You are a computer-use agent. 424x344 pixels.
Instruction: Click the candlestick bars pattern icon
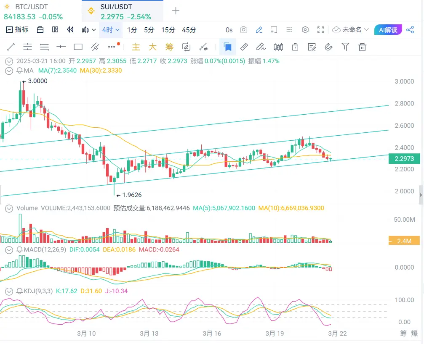click(x=278, y=47)
